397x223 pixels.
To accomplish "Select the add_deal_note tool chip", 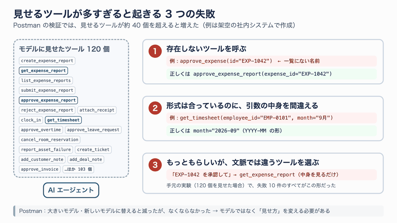I will pos(86,159).
